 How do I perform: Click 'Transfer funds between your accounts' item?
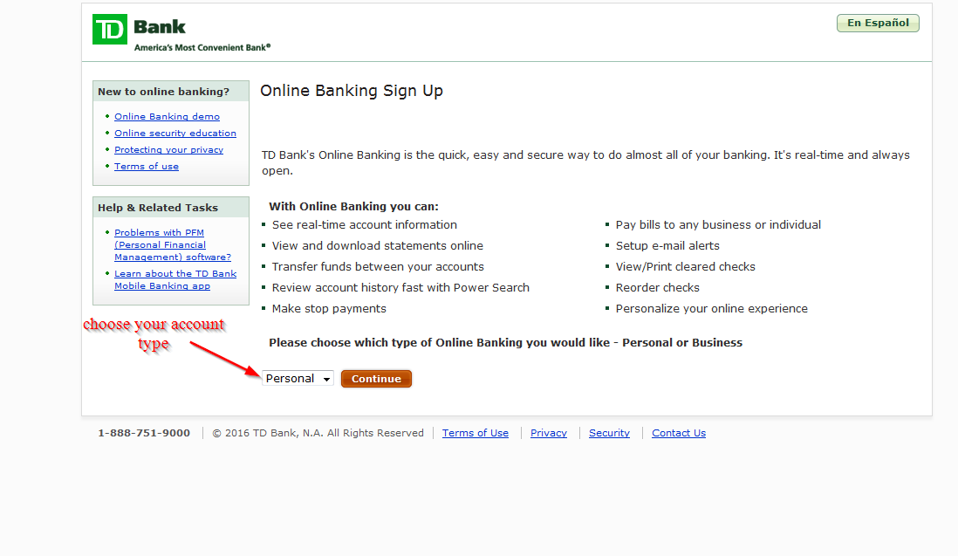378,267
